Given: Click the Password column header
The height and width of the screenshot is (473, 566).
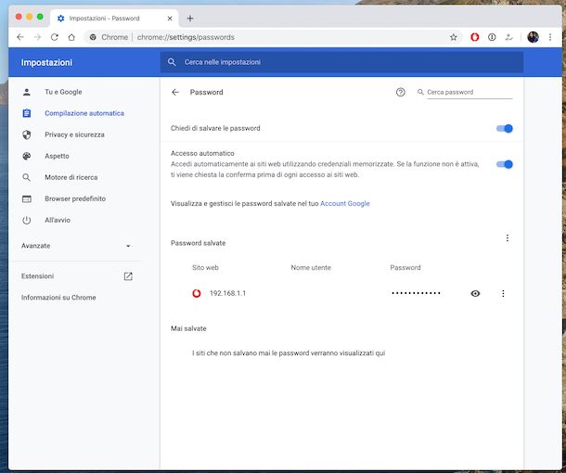Looking at the screenshot, I should pos(405,268).
